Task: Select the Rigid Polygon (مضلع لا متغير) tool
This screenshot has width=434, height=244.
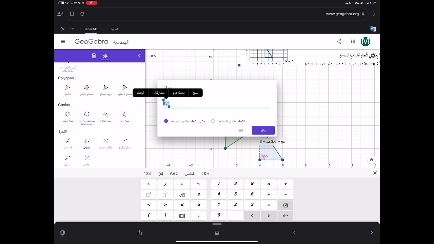Action: pos(125,89)
